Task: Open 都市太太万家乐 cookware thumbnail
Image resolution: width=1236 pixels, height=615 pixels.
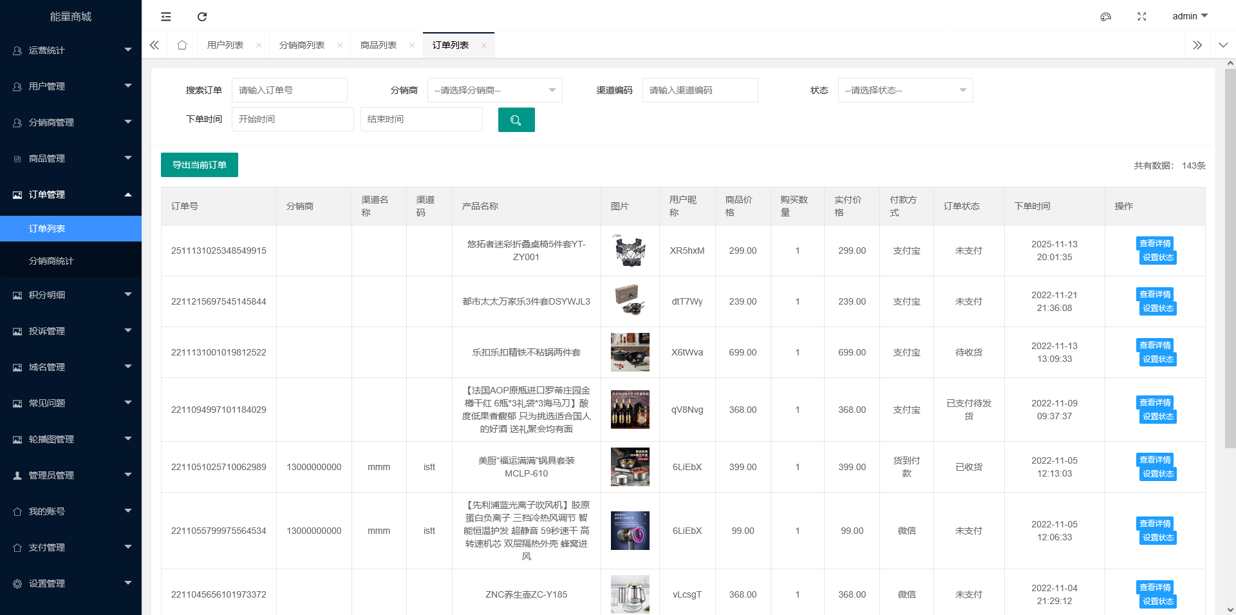Action: coord(630,301)
